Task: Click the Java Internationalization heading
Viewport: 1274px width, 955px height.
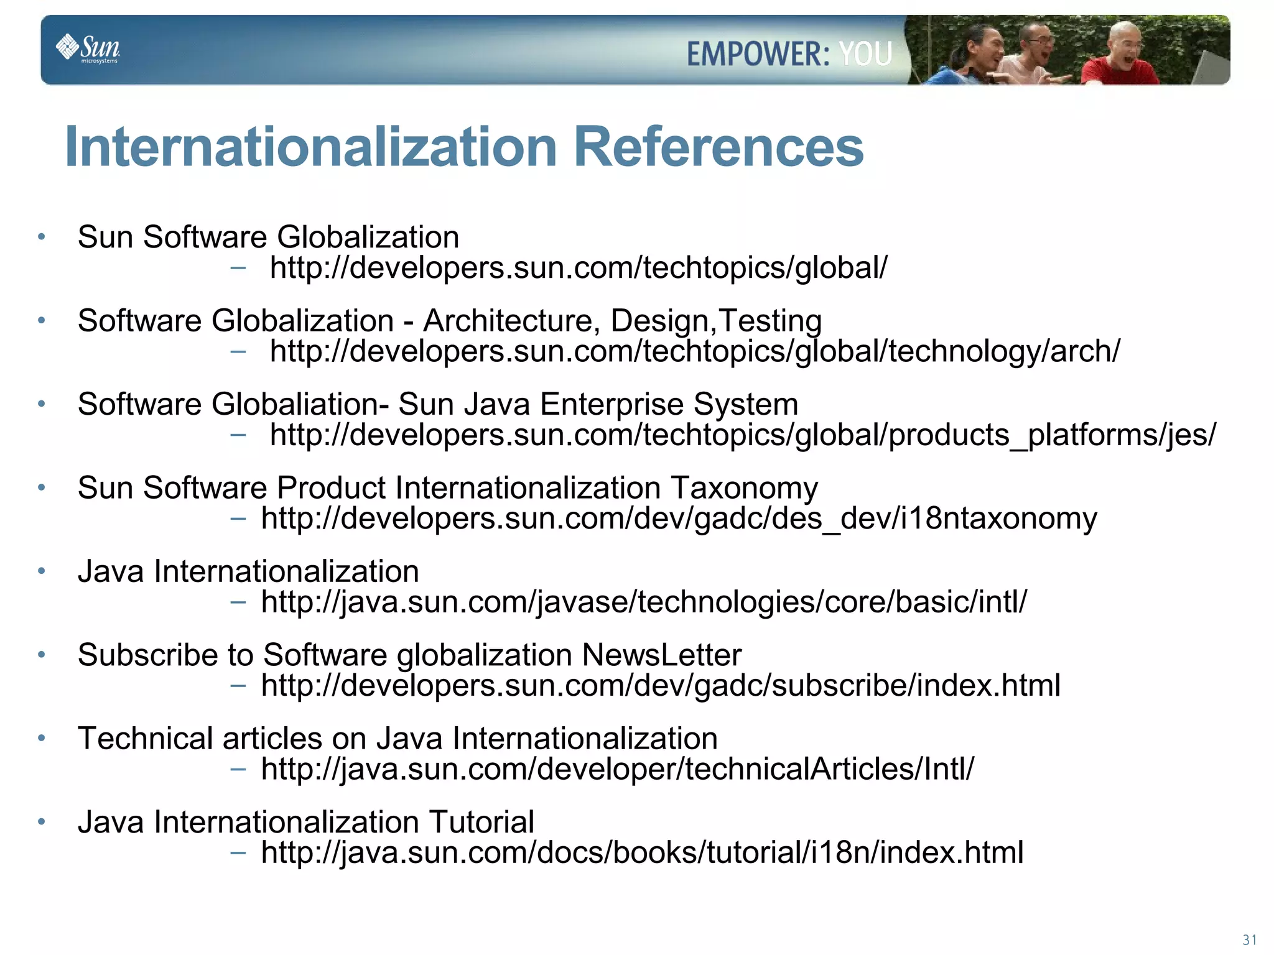Action: pos(248,571)
